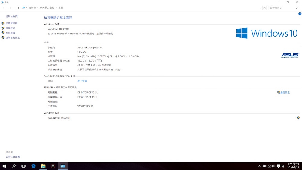
Task: Click the volume speaker tray icon
Action: tap(274, 166)
